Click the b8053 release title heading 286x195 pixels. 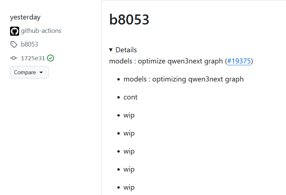coord(129,20)
